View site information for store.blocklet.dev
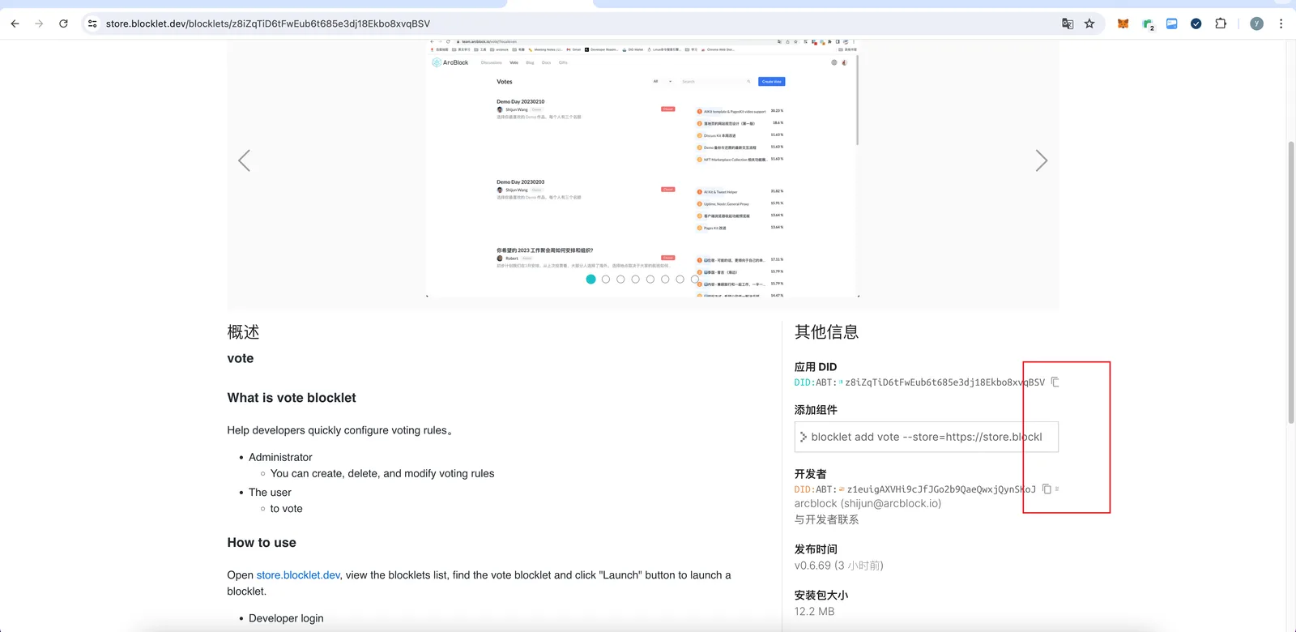Viewport: 1296px width, 632px height. point(92,23)
